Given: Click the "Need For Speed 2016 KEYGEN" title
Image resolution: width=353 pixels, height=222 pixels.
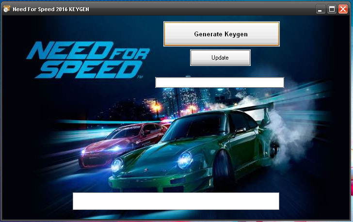Looking at the screenshot, I should click(x=51, y=9).
